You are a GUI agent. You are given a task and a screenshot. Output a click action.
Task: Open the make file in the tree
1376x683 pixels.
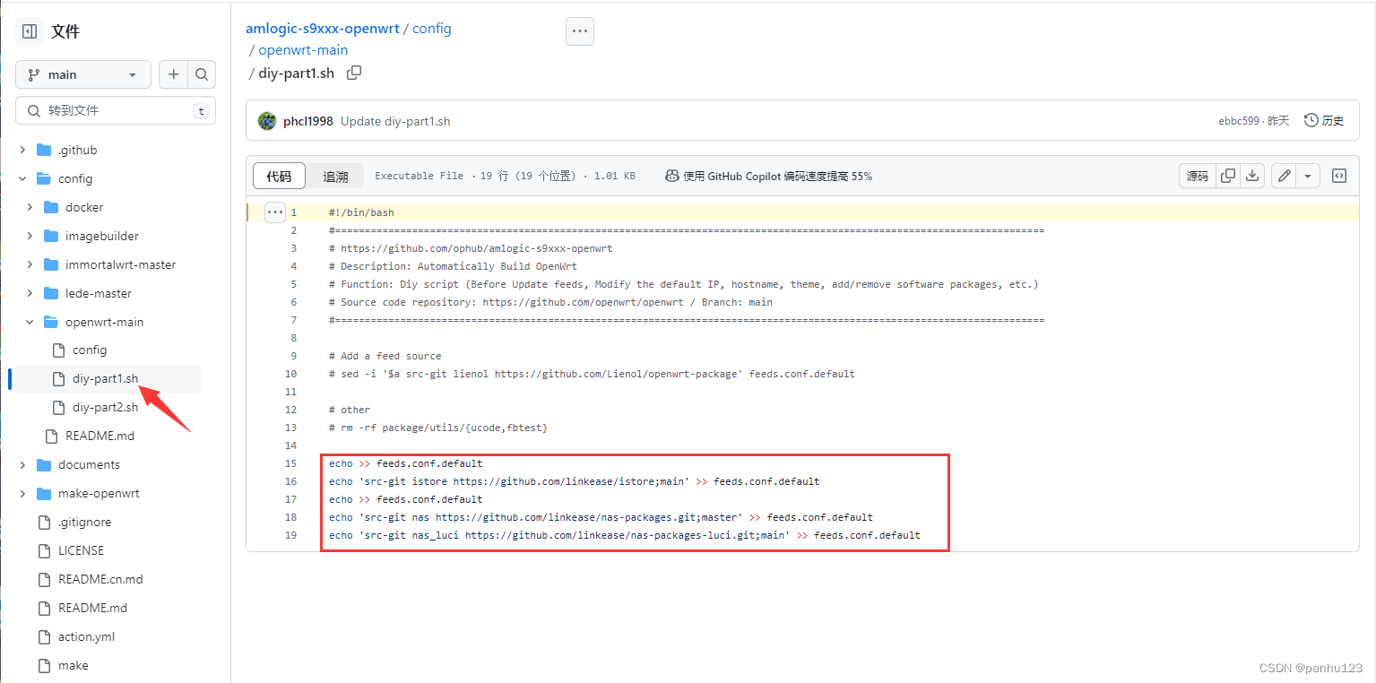point(73,665)
